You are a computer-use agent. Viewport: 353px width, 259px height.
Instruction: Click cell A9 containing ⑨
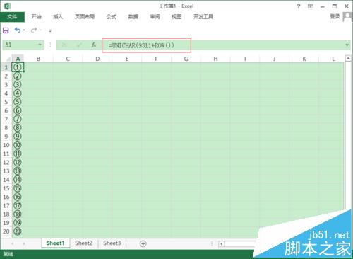(x=18, y=137)
